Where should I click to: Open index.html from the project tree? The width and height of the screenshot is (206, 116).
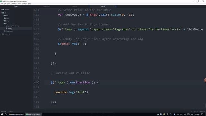tap(9, 31)
